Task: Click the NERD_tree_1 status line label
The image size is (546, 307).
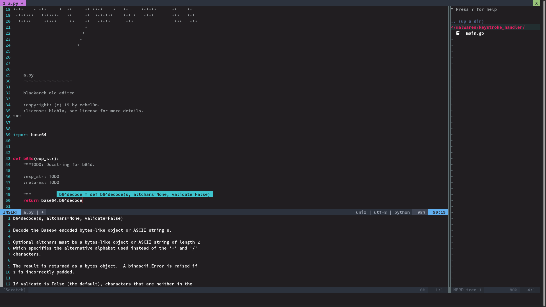Action: (467, 290)
